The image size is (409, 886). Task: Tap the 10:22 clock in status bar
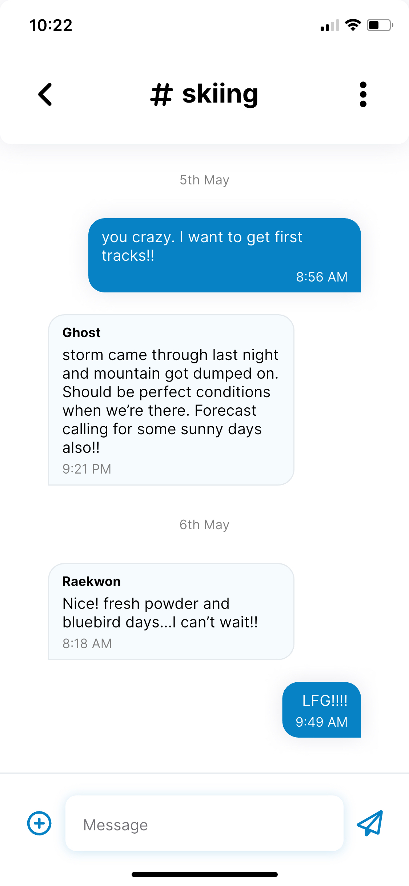[x=51, y=25]
